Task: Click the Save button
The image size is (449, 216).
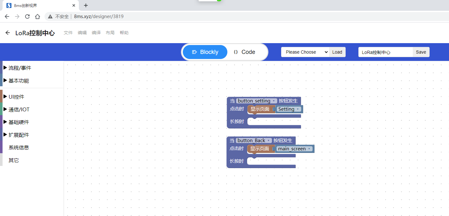Action: pos(421,52)
